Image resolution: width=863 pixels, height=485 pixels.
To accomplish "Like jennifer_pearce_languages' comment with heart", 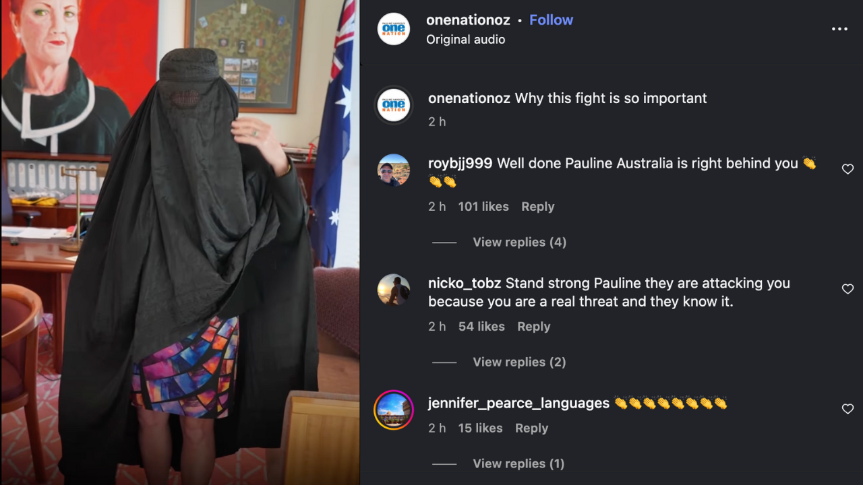I will click(847, 409).
